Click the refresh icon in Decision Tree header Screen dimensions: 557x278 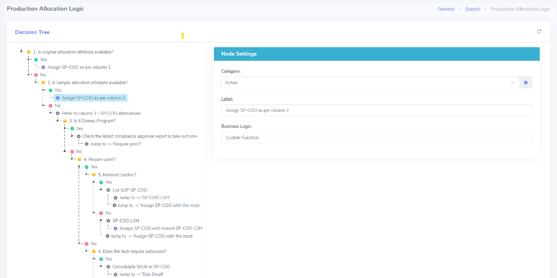click(x=539, y=32)
